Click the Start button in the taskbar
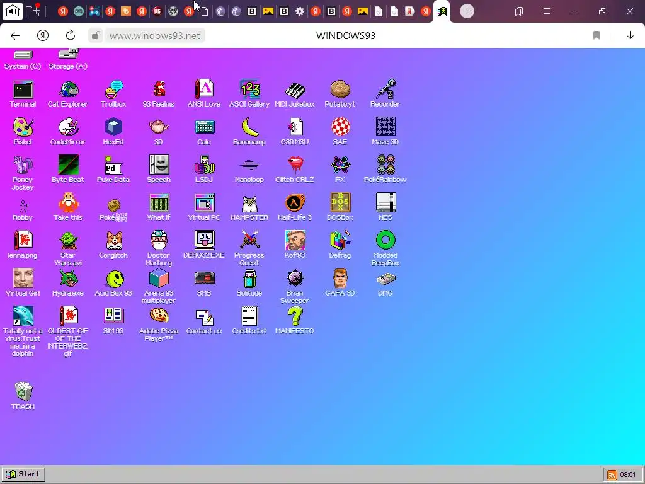The height and width of the screenshot is (484, 645). pyautogui.click(x=23, y=475)
